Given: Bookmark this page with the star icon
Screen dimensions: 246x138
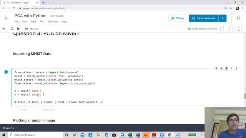Looking at the screenshot, I should pos(231,8).
